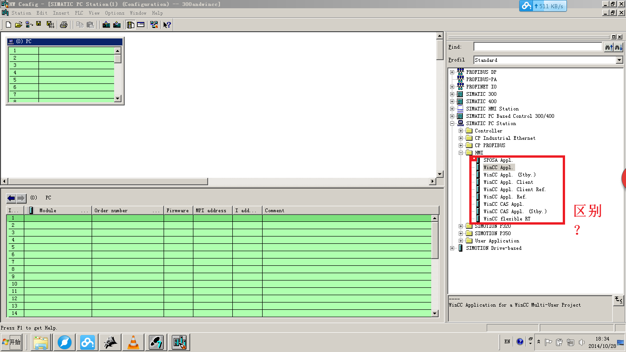
Task: Click the Comment column header
Action: [351, 210]
